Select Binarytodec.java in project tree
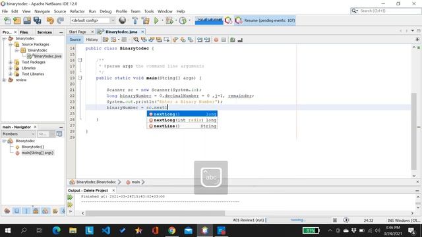This screenshot has height=237, width=422. coord(47,56)
